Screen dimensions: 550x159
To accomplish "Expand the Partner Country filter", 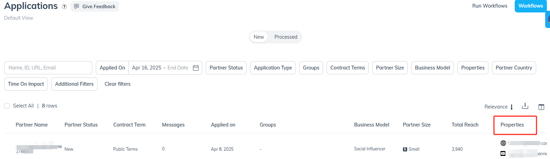I will point(514,68).
